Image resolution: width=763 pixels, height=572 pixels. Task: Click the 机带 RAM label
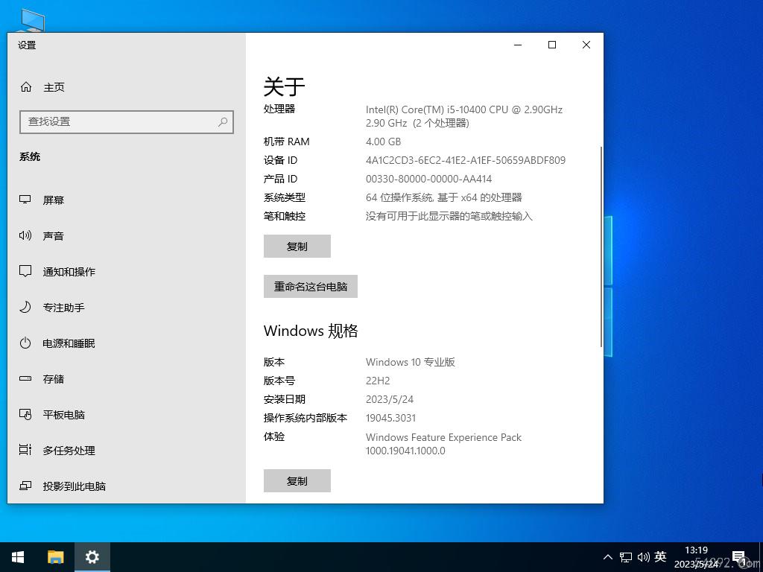coord(286,142)
